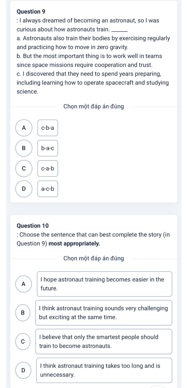Pick answer 'only the smartest people should train'
The image size is (187, 388).
(104, 342)
